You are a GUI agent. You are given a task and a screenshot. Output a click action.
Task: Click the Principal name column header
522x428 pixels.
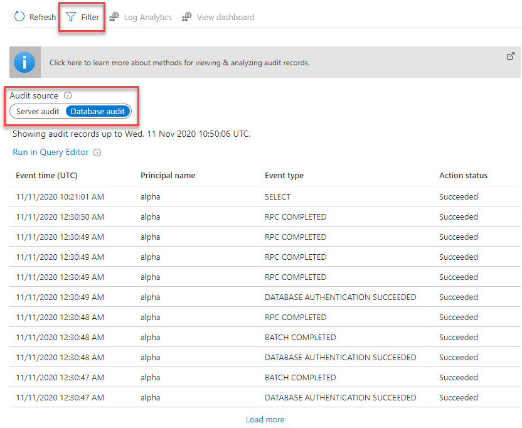[168, 176]
